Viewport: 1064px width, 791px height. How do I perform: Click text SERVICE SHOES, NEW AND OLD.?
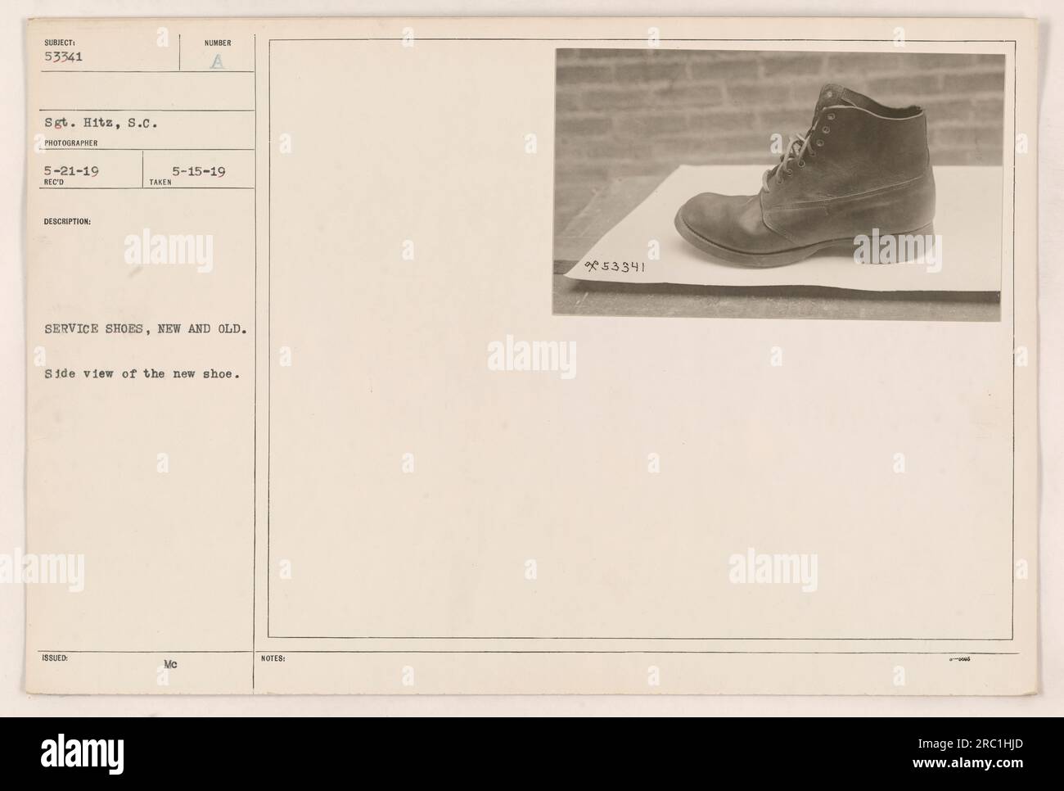click(x=146, y=329)
